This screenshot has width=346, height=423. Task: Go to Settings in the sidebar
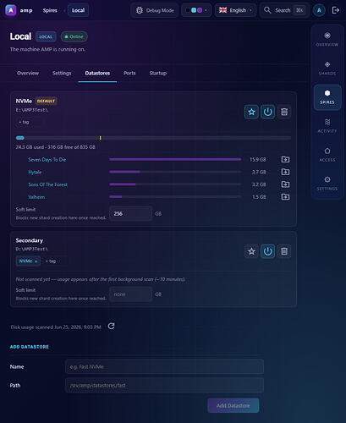tap(327, 184)
